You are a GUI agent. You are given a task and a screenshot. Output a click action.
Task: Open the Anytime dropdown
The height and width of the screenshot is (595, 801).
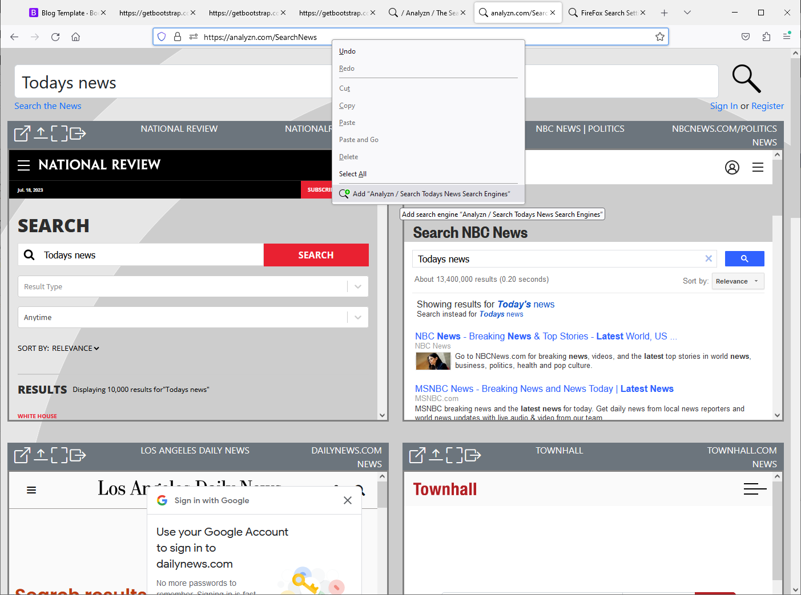coord(193,317)
